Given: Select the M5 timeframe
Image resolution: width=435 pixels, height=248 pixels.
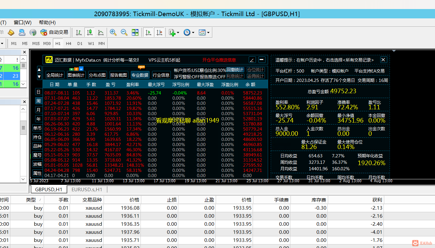Looking at the screenshot, I should [x=25, y=44].
